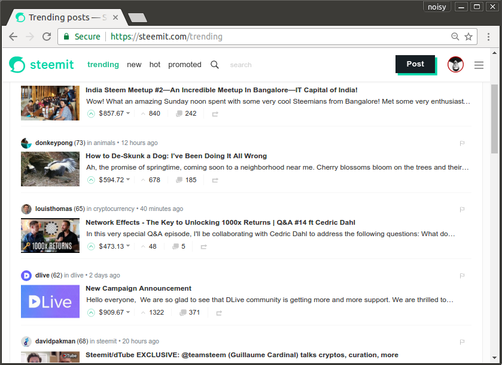Resteem the India Steem Meetup post
This screenshot has height=365, width=502.
pyautogui.click(x=215, y=114)
